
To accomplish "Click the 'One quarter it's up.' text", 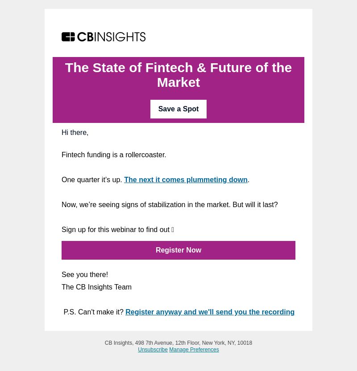I will (92, 180).
